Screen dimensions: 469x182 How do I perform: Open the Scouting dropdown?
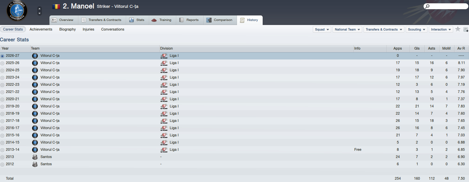point(417,30)
